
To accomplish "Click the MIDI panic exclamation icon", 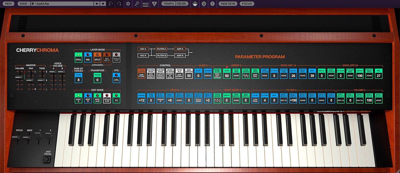I will 154,4.
